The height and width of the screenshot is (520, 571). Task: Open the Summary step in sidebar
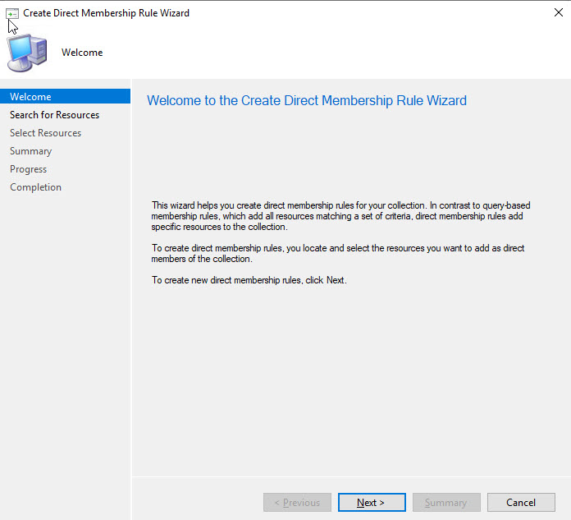pyautogui.click(x=30, y=151)
